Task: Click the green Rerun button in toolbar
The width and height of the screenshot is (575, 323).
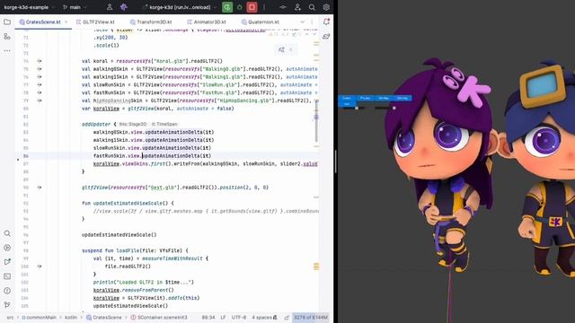Action: (227, 7)
